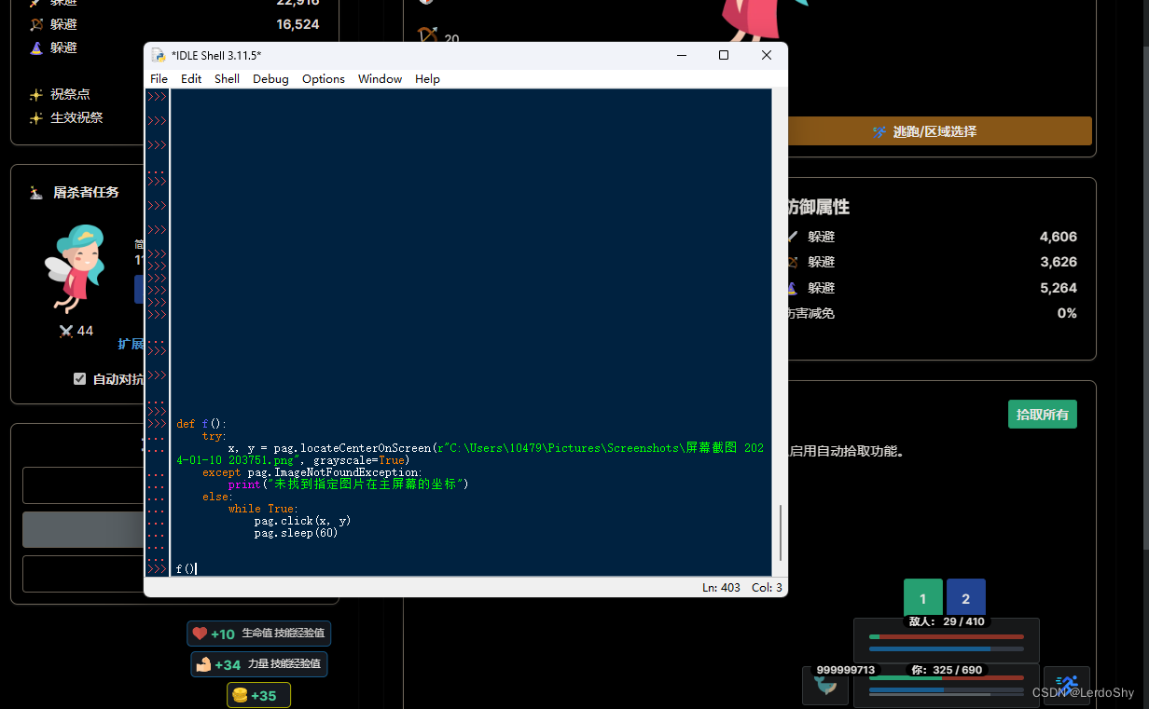Select the blue running figure icon

(1066, 685)
